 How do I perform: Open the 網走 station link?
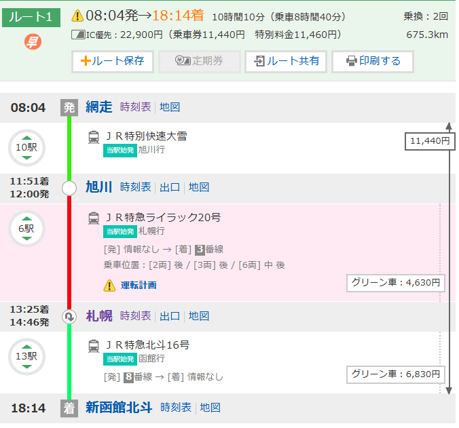pos(99,107)
